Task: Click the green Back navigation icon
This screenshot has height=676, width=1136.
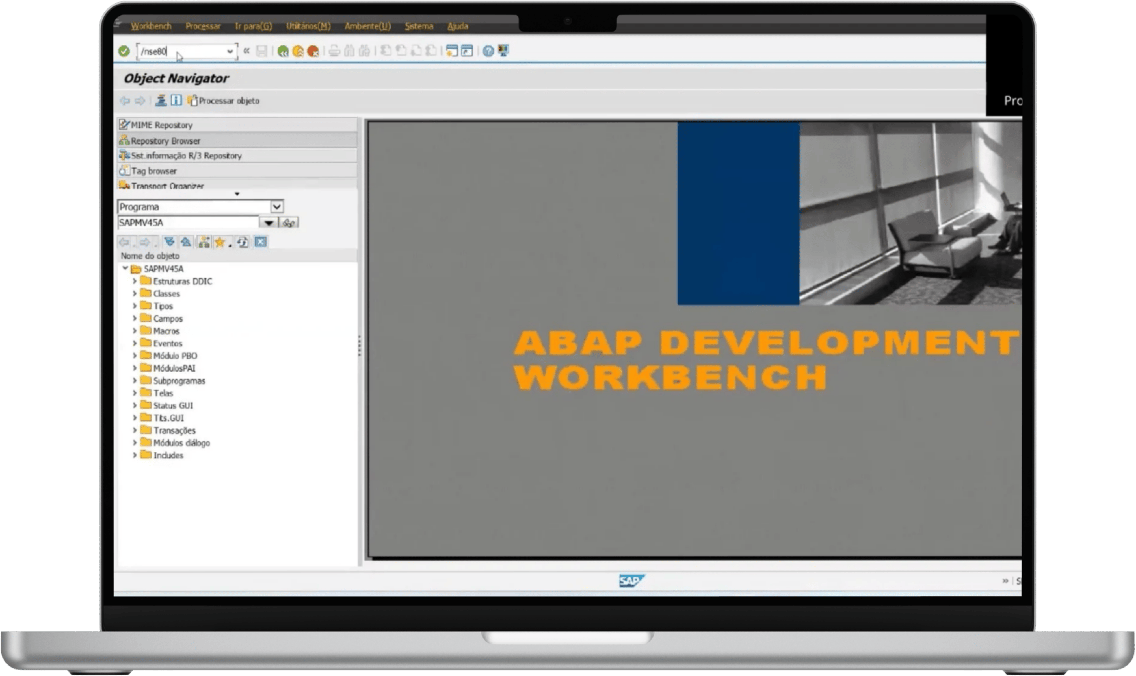Action: 283,51
